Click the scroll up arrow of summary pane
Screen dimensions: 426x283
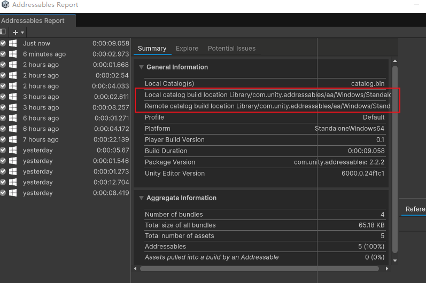(395, 61)
